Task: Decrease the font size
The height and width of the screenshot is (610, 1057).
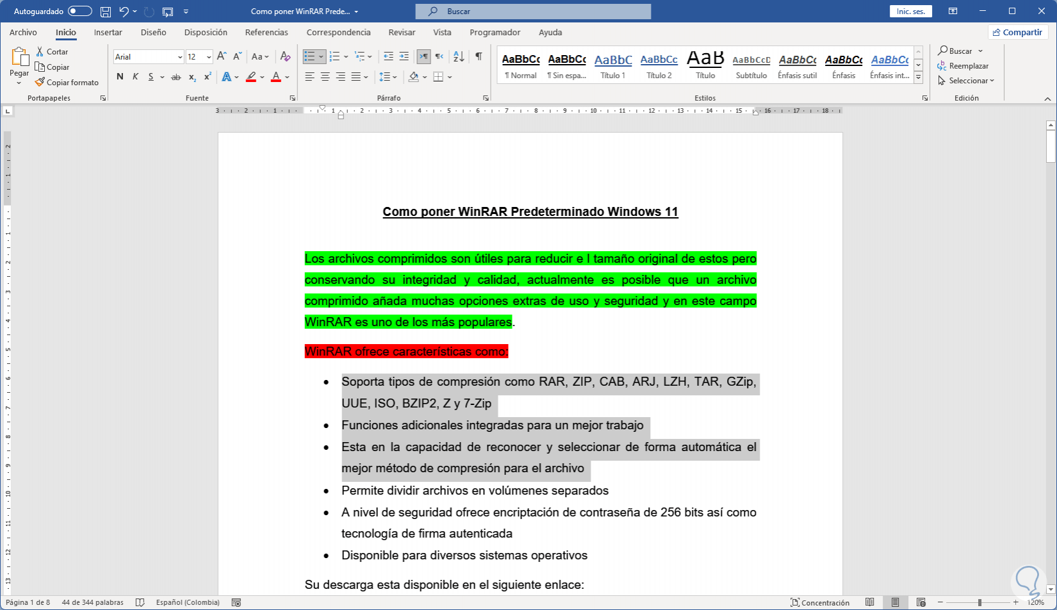Action: 237,56
